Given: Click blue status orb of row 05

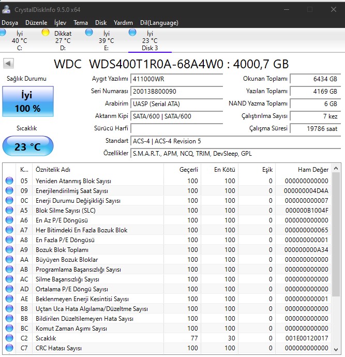Looking at the screenshot, I should (x=9, y=181).
